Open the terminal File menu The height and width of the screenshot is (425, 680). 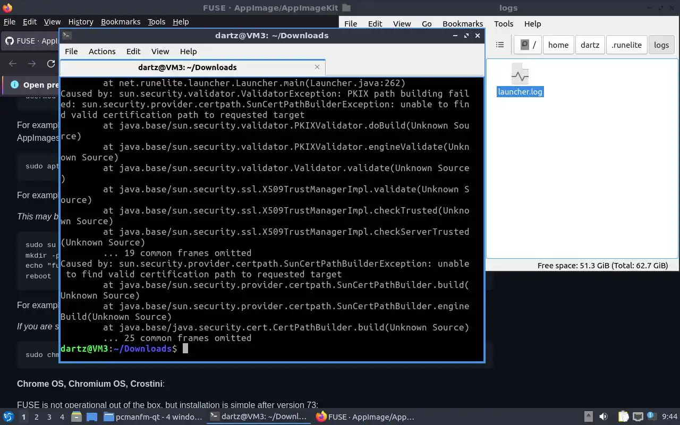(x=71, y=51)
